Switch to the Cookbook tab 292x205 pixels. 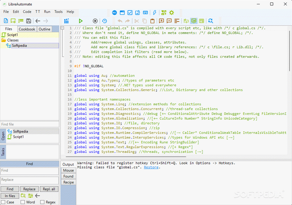(27, 29)
